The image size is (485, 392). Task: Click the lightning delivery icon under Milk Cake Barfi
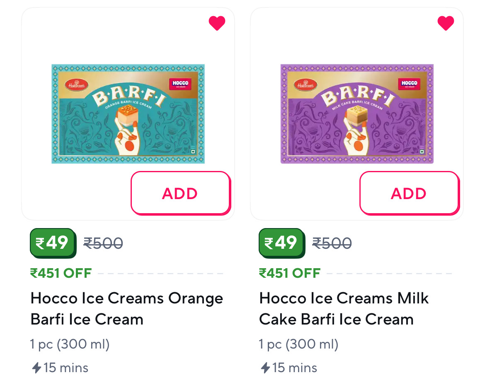[x=264, y=368]
